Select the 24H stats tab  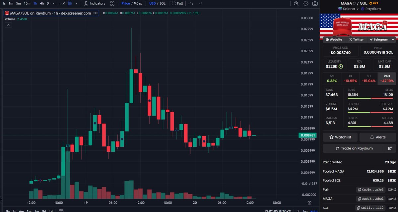387,79
